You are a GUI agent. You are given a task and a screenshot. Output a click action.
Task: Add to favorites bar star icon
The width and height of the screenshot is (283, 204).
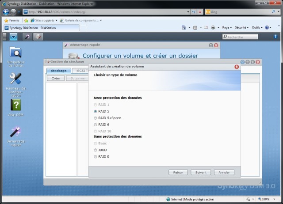coord(26,20)
